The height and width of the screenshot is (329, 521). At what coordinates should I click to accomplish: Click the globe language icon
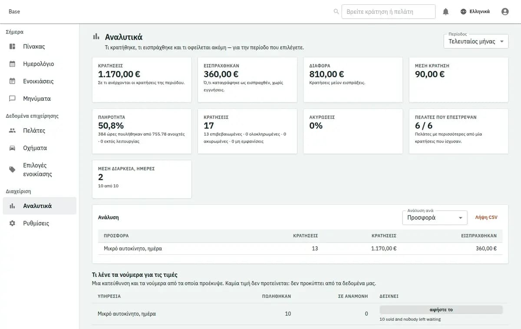(x=464, y=12)
